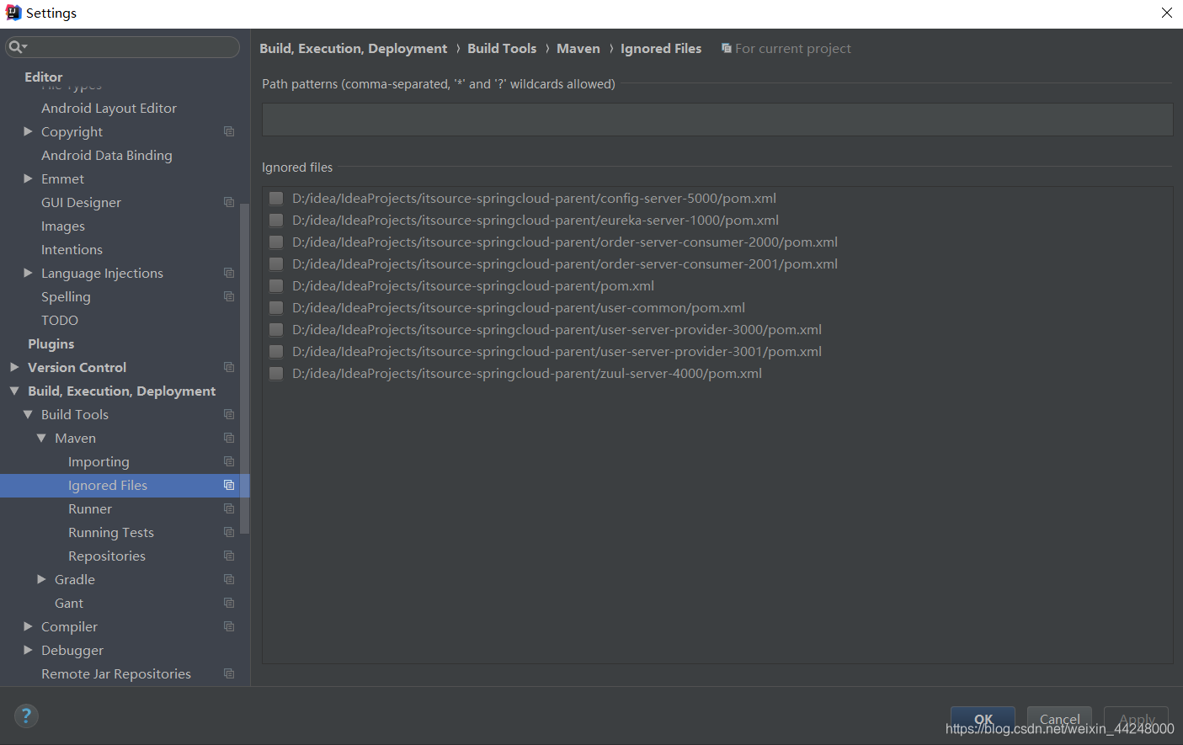
Task: Click the project-level icon beside Spelling
Action: (x=229, y=296)
